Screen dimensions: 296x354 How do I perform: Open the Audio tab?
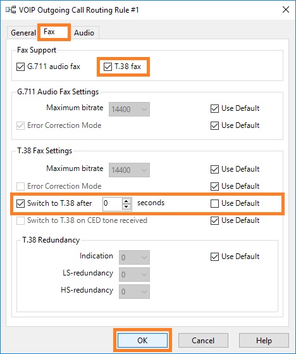tap(84, 33)
